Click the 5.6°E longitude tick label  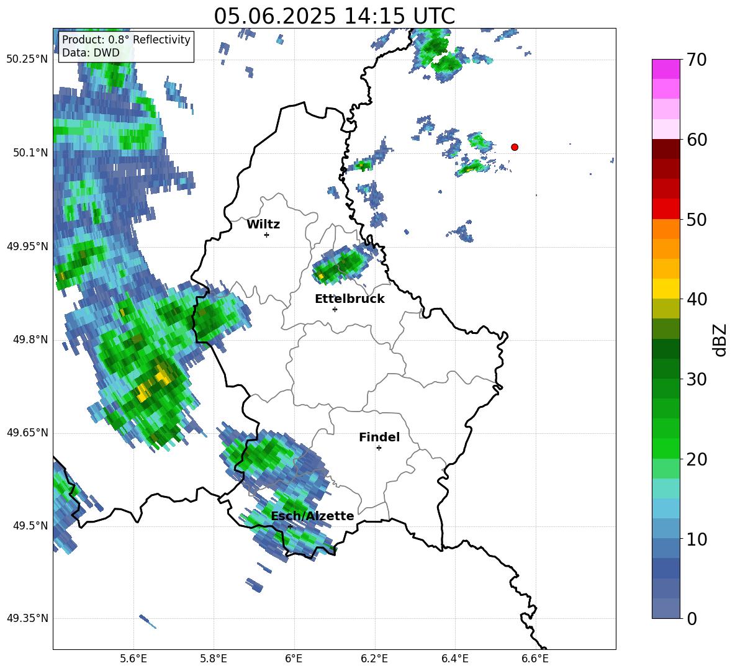[133, 659]
